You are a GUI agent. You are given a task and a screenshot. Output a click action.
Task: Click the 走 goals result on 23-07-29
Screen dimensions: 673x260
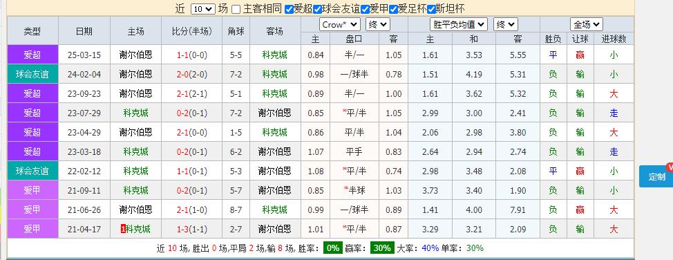(614, 113)
